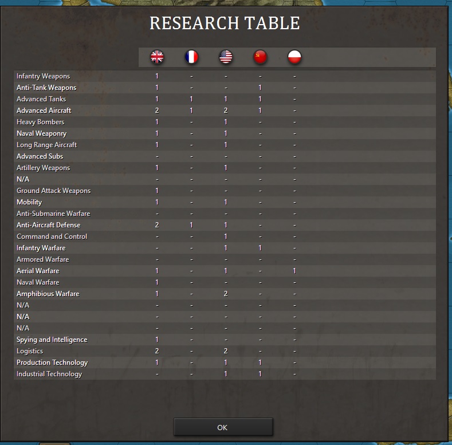The image size is (452, 445).
Task: Select the Logistics row label
Action: click(30, 351)
